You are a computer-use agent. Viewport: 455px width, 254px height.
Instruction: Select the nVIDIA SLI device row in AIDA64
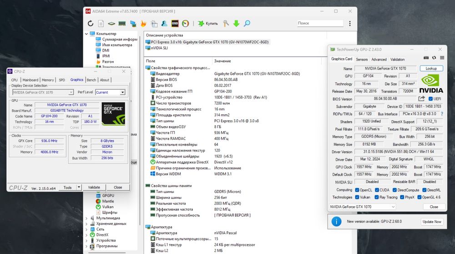pyautogui.click(x=157, y=48)
